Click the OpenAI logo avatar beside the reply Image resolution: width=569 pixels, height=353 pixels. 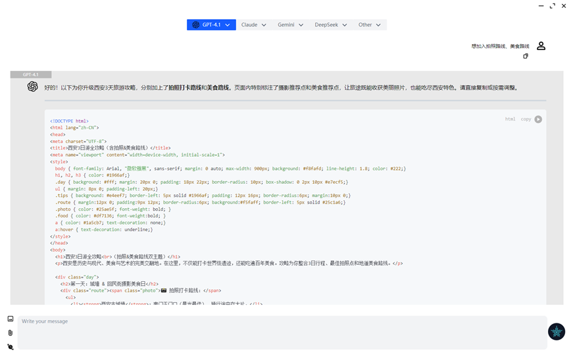[33, 86]
